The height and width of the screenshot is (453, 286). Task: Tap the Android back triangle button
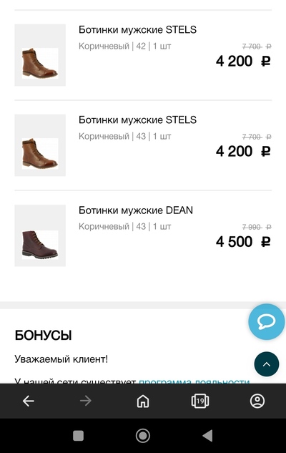click(x=207, y=436)
